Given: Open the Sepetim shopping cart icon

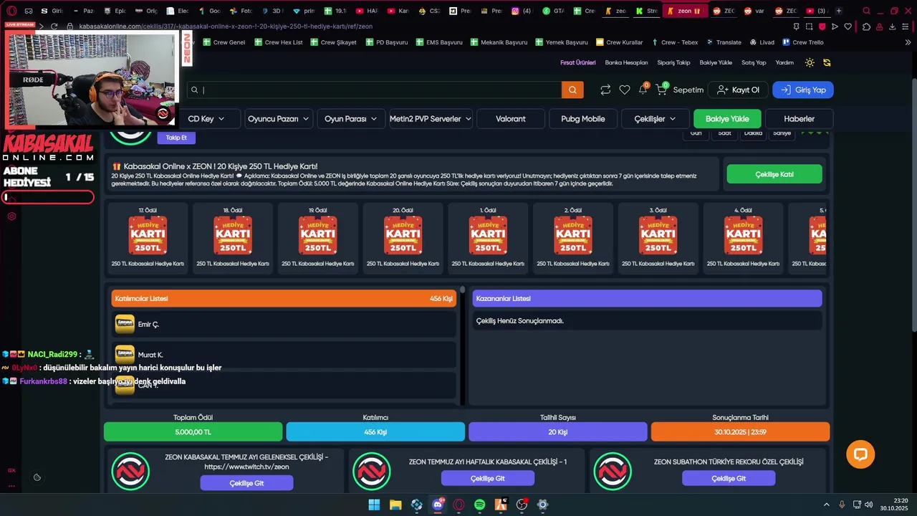Looking at the screenshot, I should point(661,90).
